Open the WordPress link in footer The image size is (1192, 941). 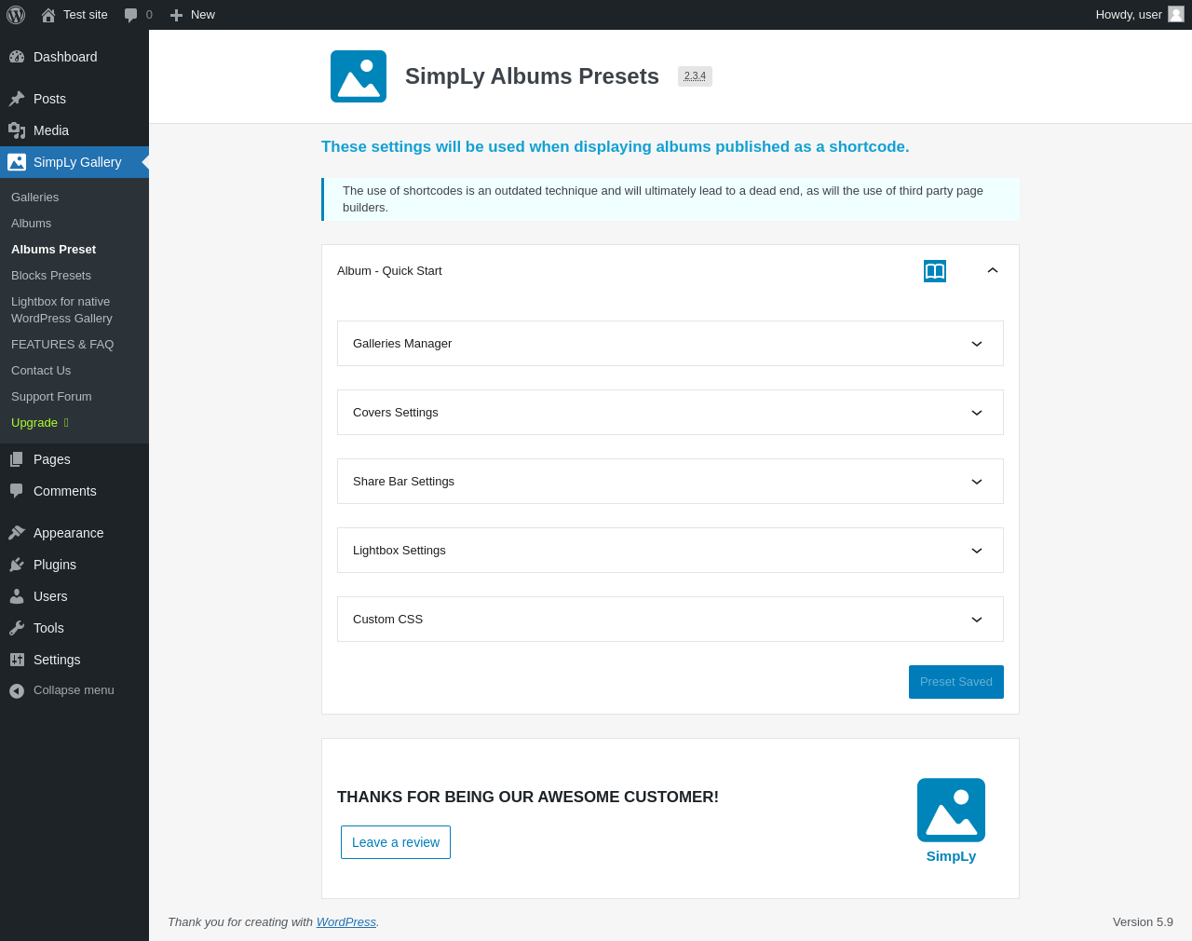345,922
